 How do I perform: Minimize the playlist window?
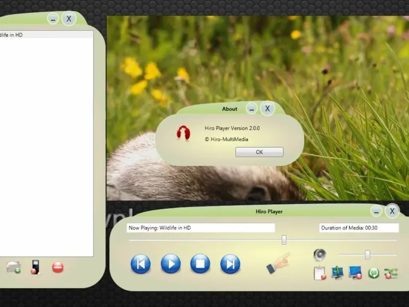(53, 19)
